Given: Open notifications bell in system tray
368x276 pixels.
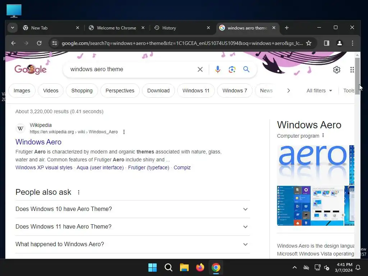Looking at the screenshot, I should [358, 267].
